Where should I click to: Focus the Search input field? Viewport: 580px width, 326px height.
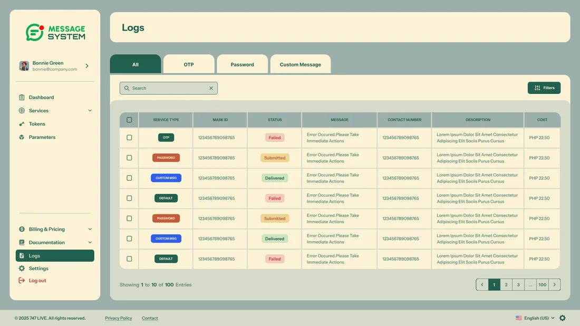pyautogui.click(x=169, y=88)
